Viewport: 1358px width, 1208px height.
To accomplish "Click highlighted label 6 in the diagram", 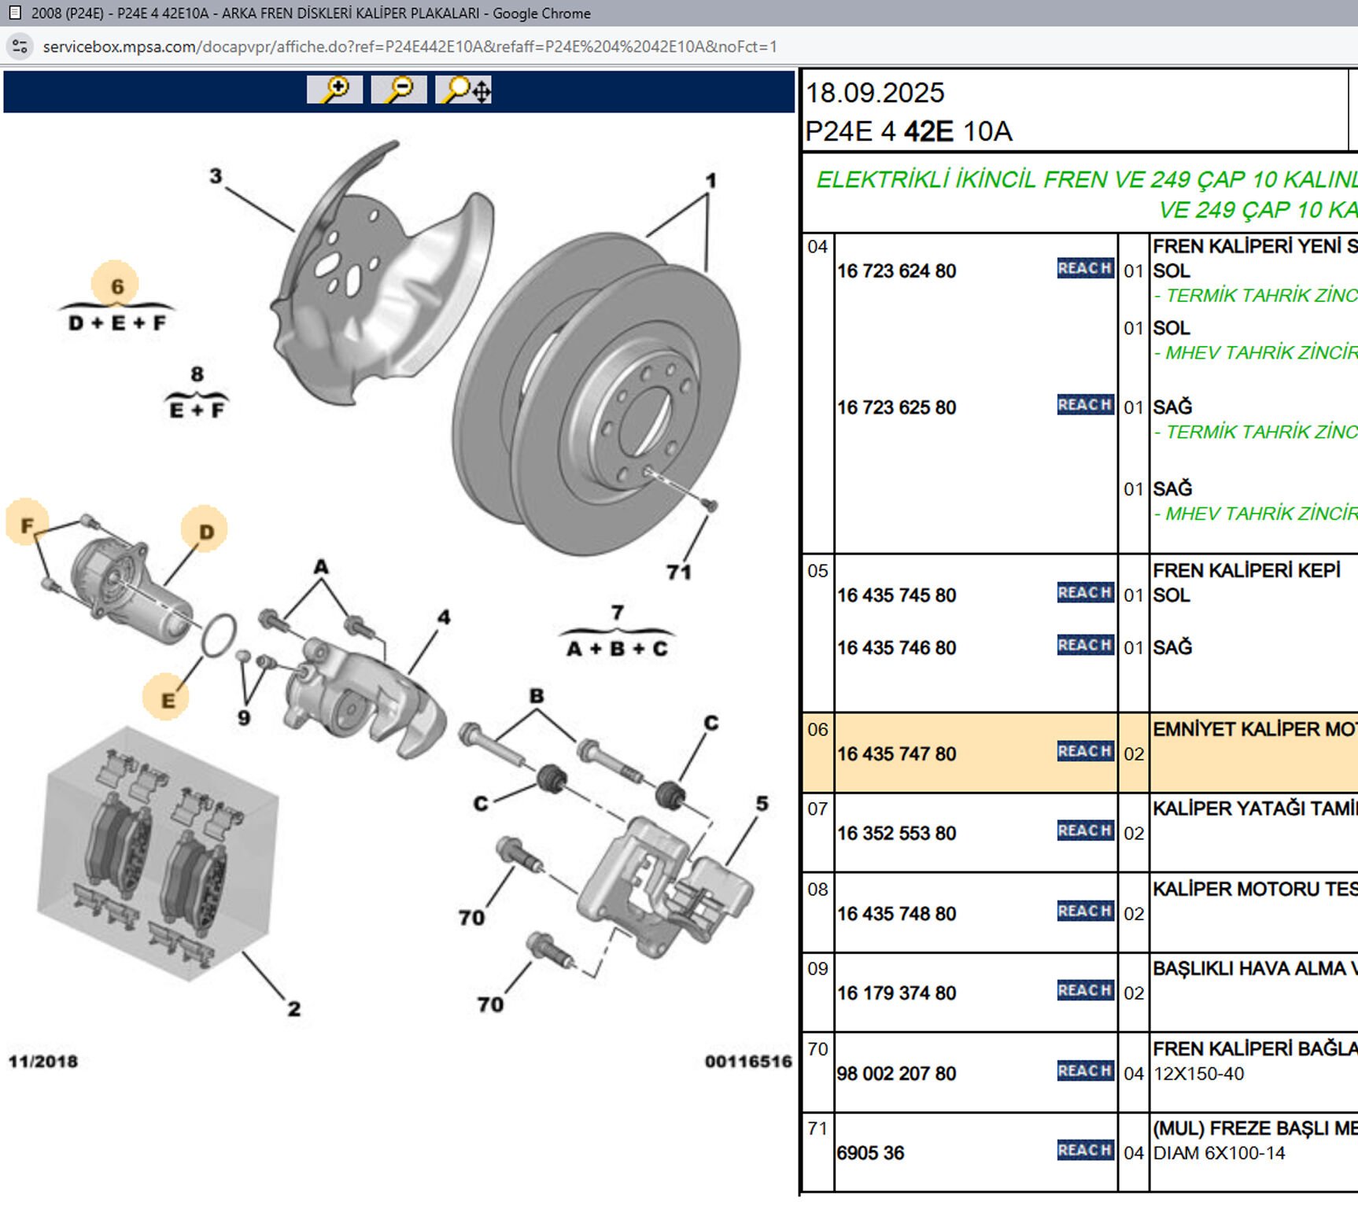I will [116, 285].
